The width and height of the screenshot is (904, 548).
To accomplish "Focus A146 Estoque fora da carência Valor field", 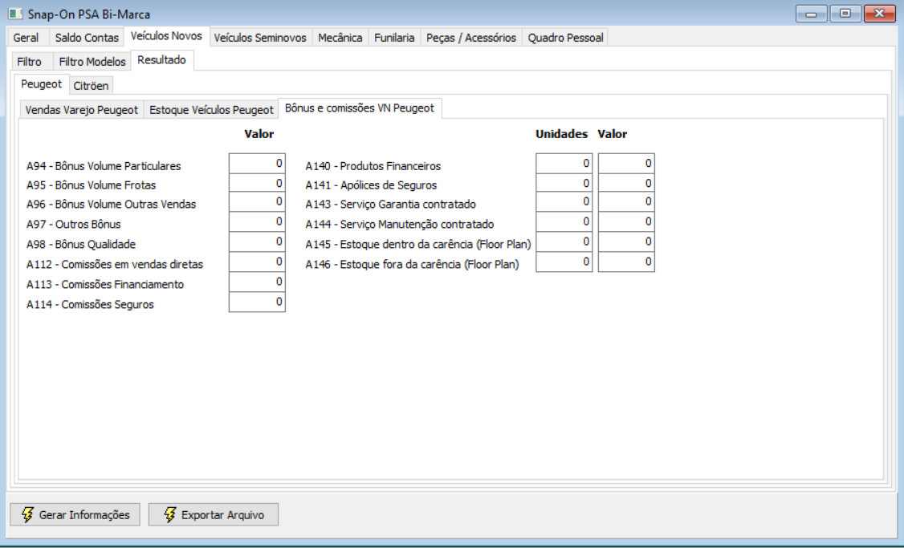I will pyautogui.click(x=626, y=262).
